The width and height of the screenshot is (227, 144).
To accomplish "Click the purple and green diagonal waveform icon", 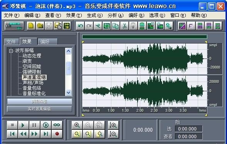I will pos(182,26).
